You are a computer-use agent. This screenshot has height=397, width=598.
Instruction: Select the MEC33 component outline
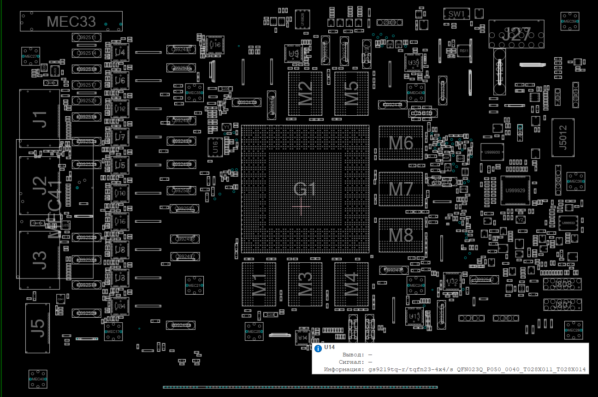71,21
